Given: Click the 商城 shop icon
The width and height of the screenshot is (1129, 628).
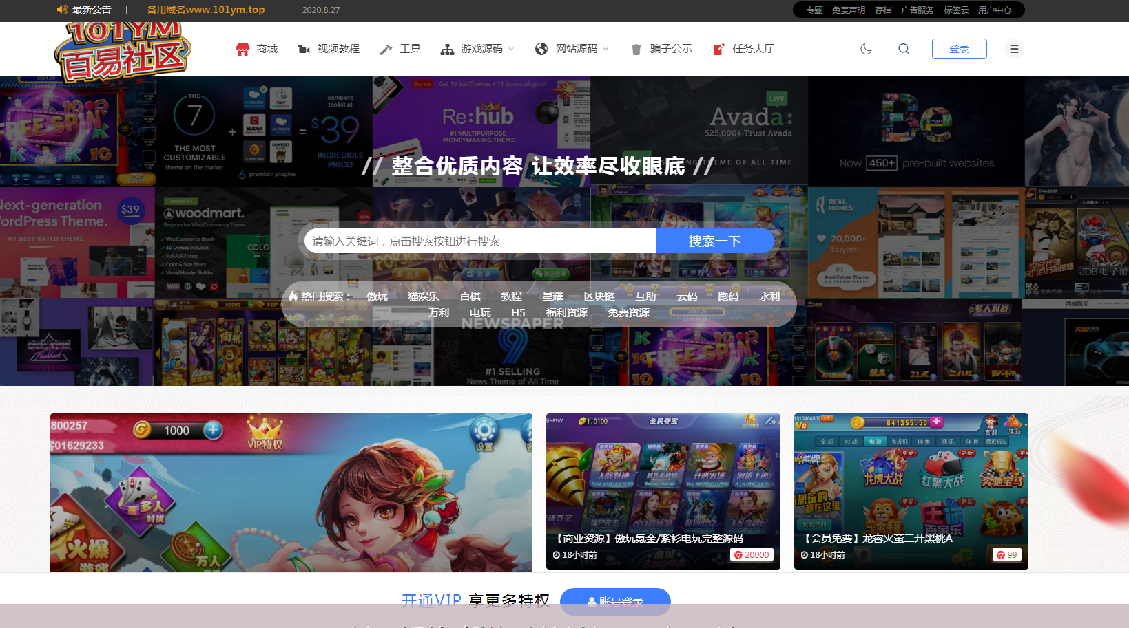Looking at the screenshot, I should [242, 49].
